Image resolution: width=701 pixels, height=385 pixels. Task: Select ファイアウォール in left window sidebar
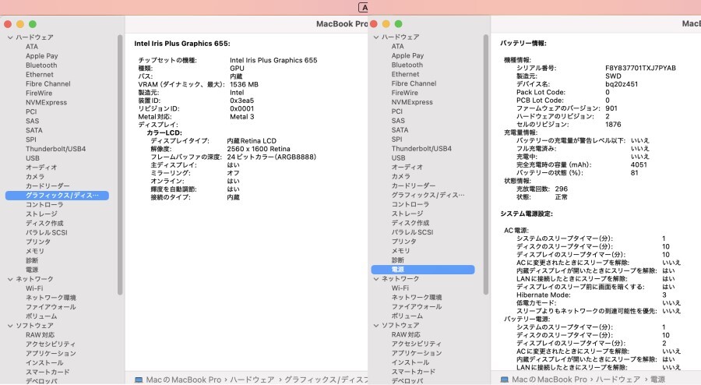pos(51,307)
